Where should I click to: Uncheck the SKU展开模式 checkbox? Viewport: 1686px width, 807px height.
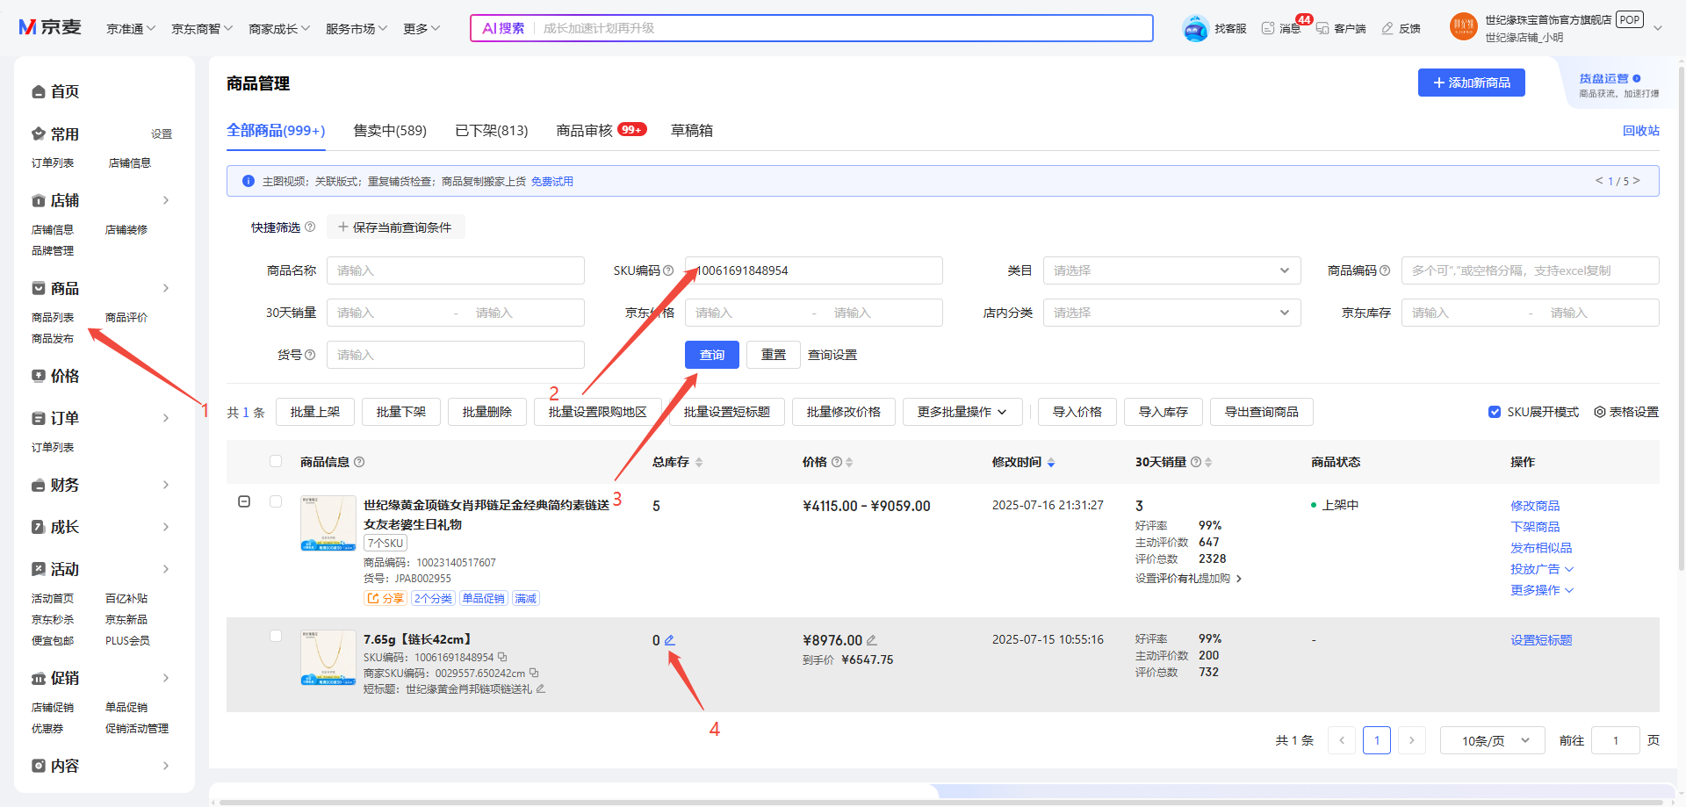click(1495, 412)
